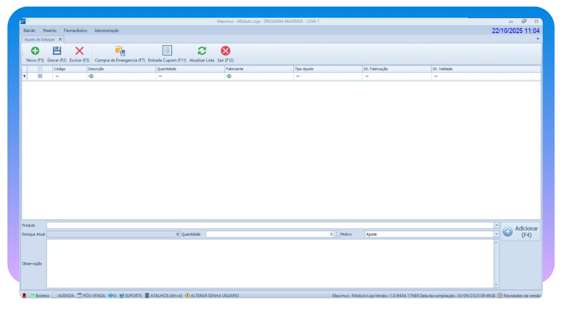Viewport: 562px width, 316px height.
Task: Open the Farmacêutico menu
Action: click(75, 30)
